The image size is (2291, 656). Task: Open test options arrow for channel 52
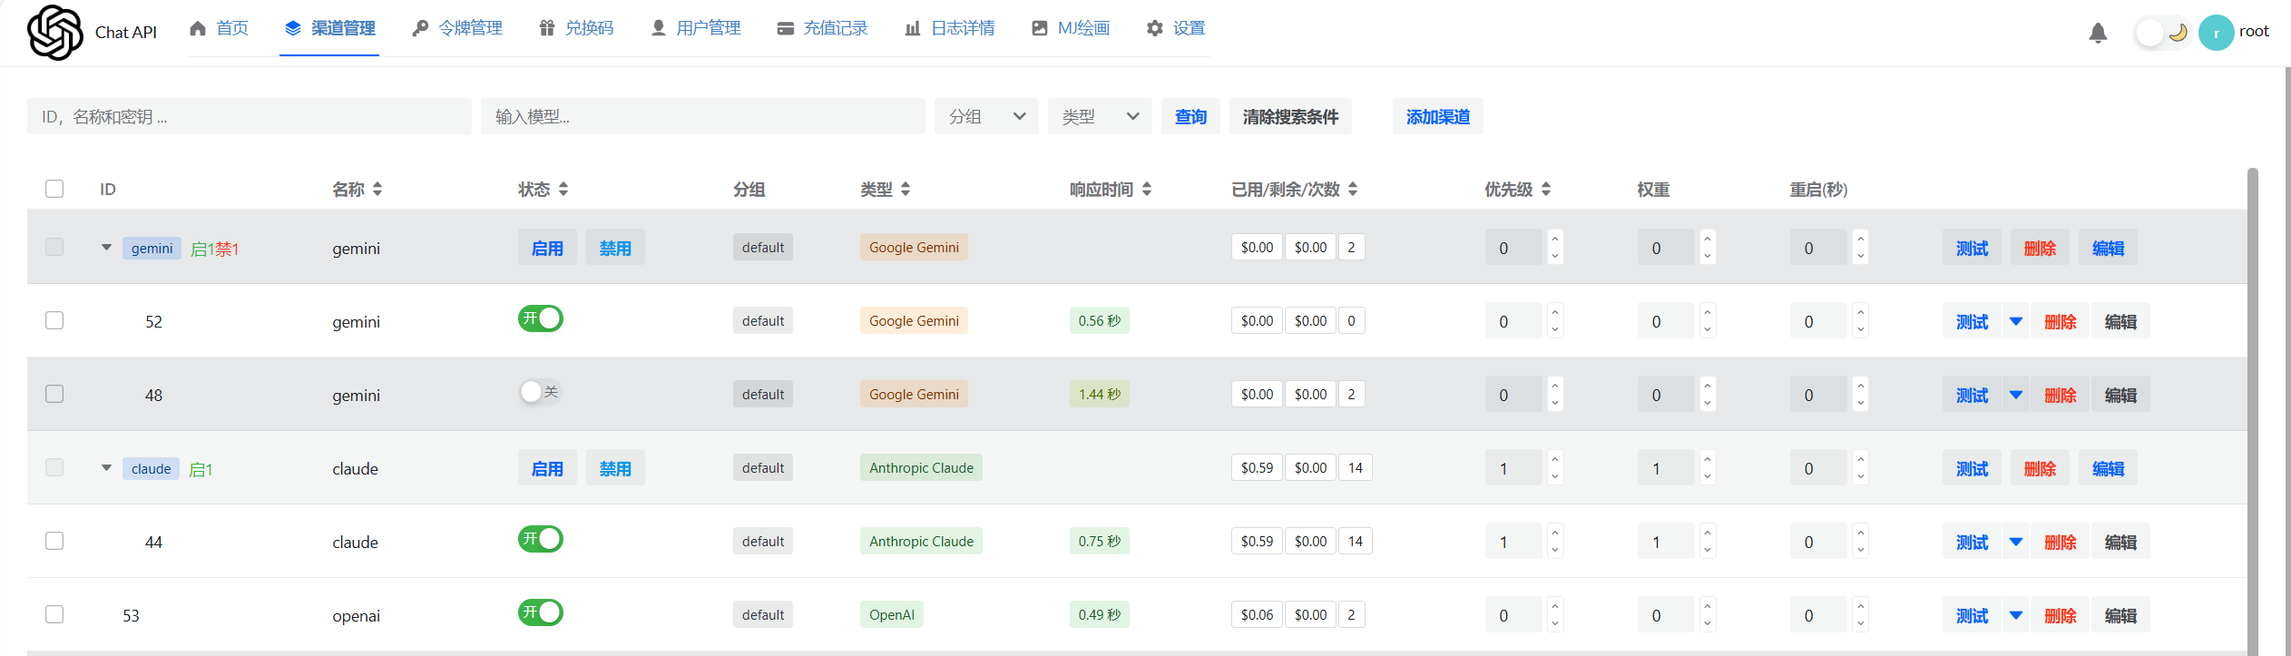point(2016,321)
